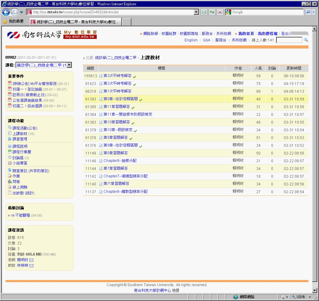Select the 統計學(二) browser tab
The height and width of the screenshot is (301, 319).
tap(75, 22)
